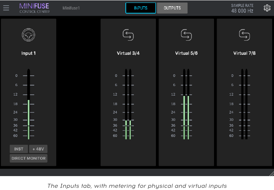Switch to the OUTPUTS tab
The width and height of the screenshot is (274, 190).
[172, 8]
